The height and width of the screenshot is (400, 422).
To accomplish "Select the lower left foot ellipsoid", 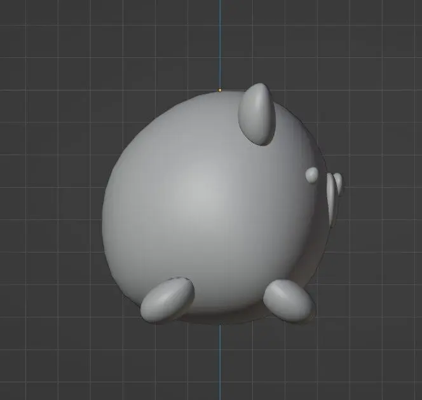I will click(x=167, y=300).
